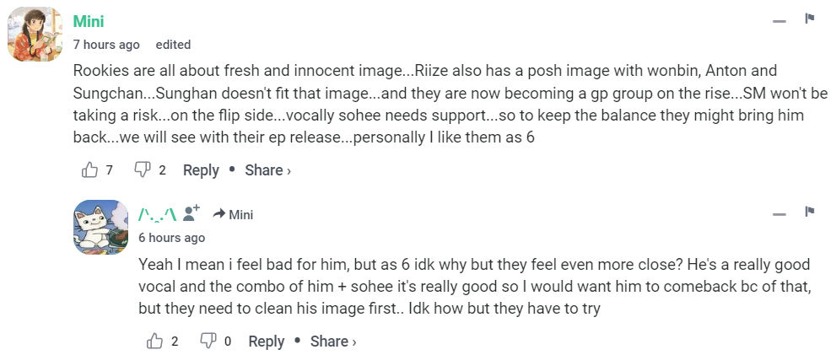Viewport: 836px width, 355px height.
Task: Click the cartoon cat avatar picture
Action: point(101,227)
